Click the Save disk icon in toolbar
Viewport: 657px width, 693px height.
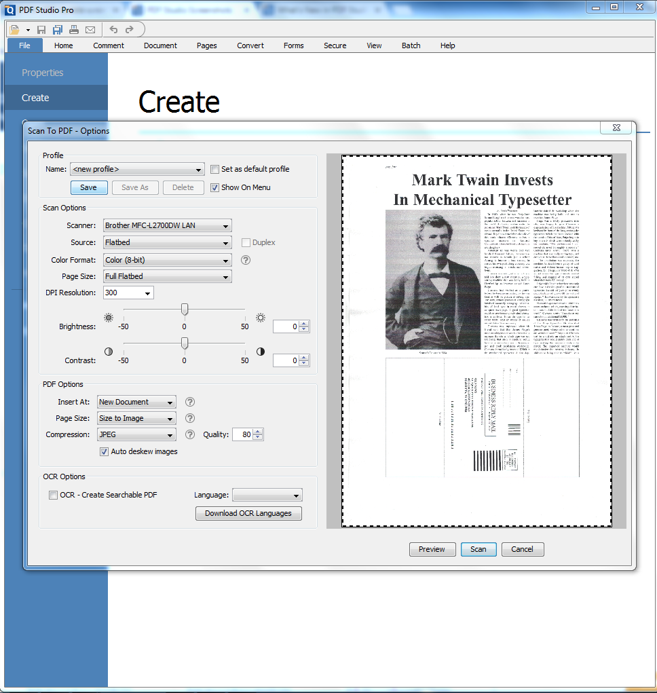pos(41,30)
